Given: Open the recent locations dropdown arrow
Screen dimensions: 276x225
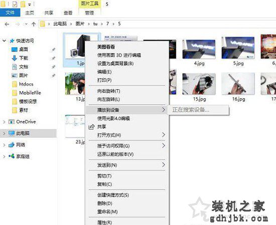Looking at the screenshot, I should pos(26,24).
